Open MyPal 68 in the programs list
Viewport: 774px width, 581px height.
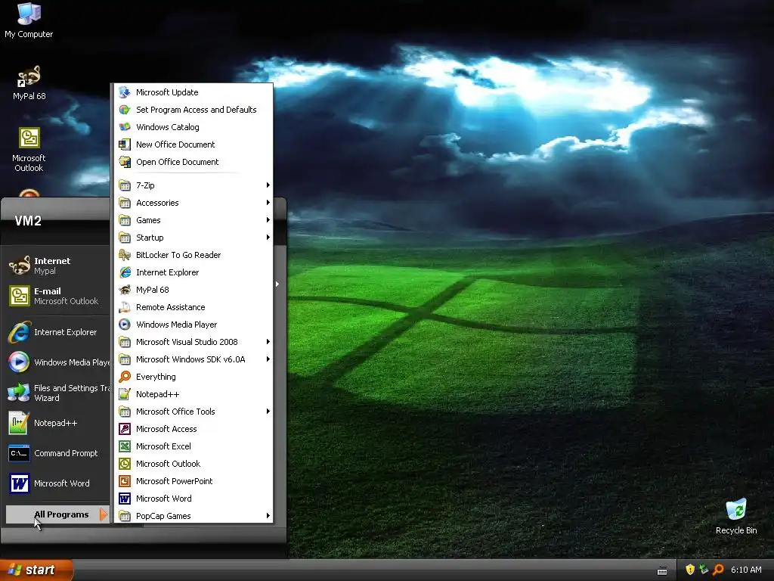pos(193,290)
